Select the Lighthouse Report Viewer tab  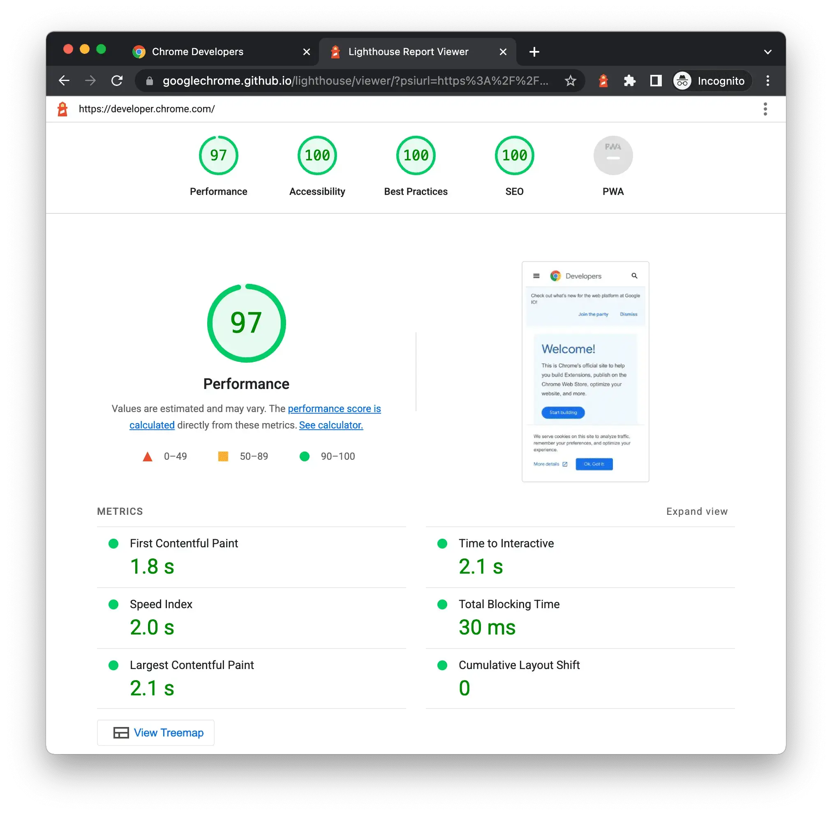[x=418, y=52]
